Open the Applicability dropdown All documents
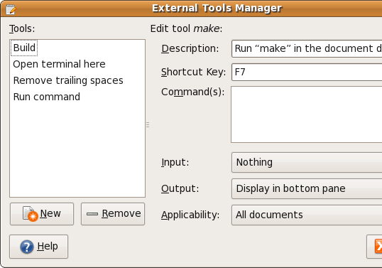382x268 pixels. [x=307, y=215]
